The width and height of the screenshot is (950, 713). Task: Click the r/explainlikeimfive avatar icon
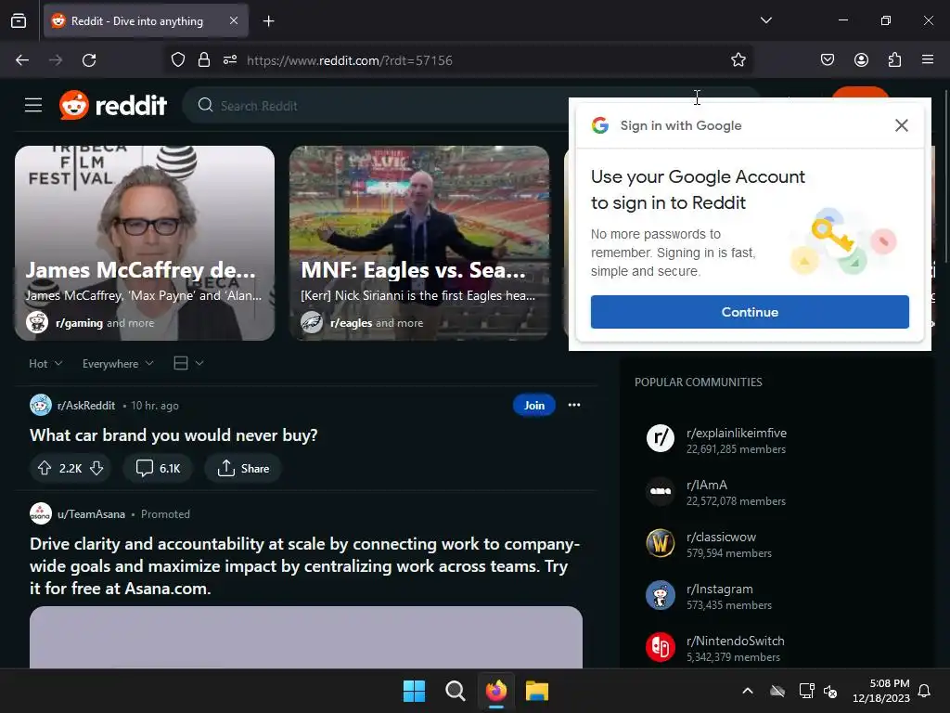point(661,439)
